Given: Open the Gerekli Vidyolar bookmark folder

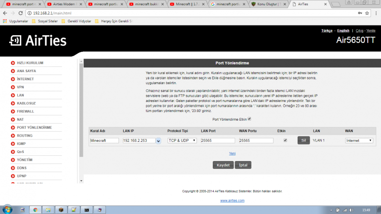Looking at the screenshot, I should point(76,21).
